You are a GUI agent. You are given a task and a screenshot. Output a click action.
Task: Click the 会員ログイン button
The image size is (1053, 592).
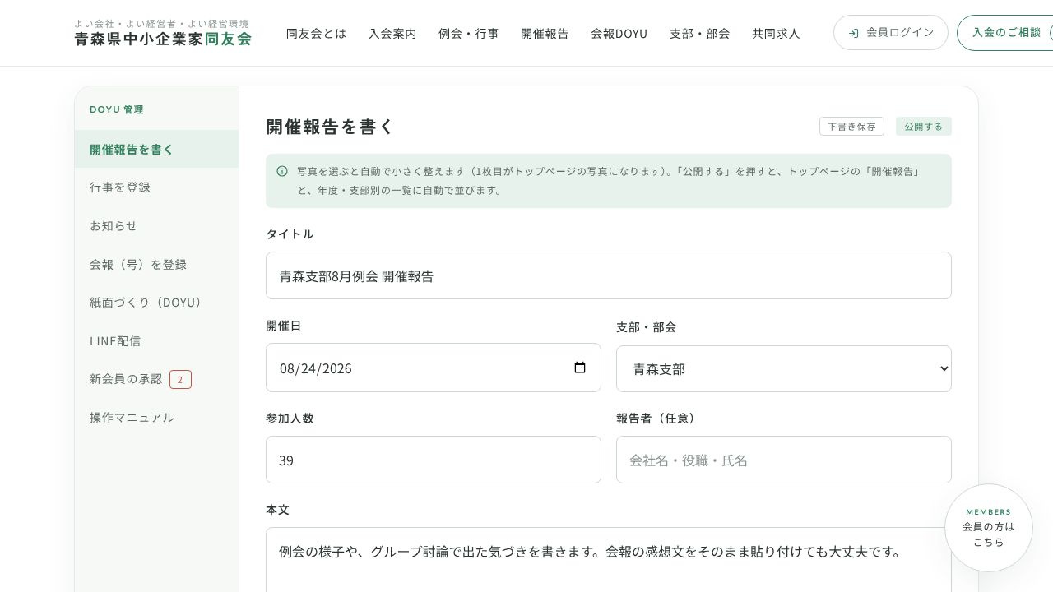tap(891, 33)
